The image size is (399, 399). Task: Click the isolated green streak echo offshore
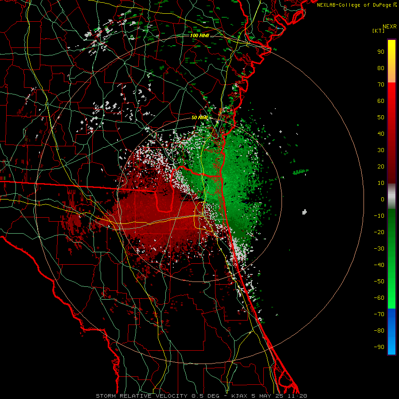301,172
